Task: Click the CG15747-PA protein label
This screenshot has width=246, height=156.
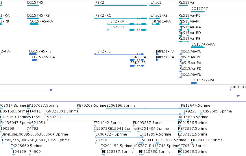Action: click(x=203, y=80)
